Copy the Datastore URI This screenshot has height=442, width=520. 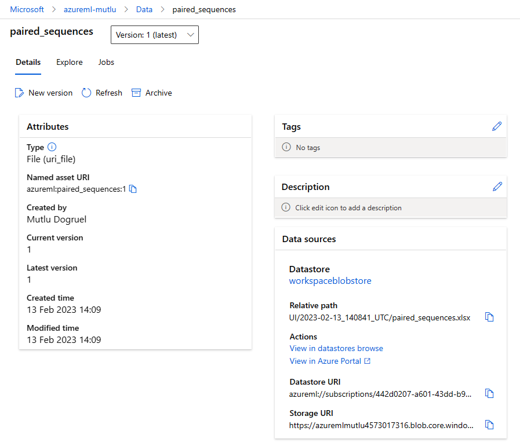489,393
